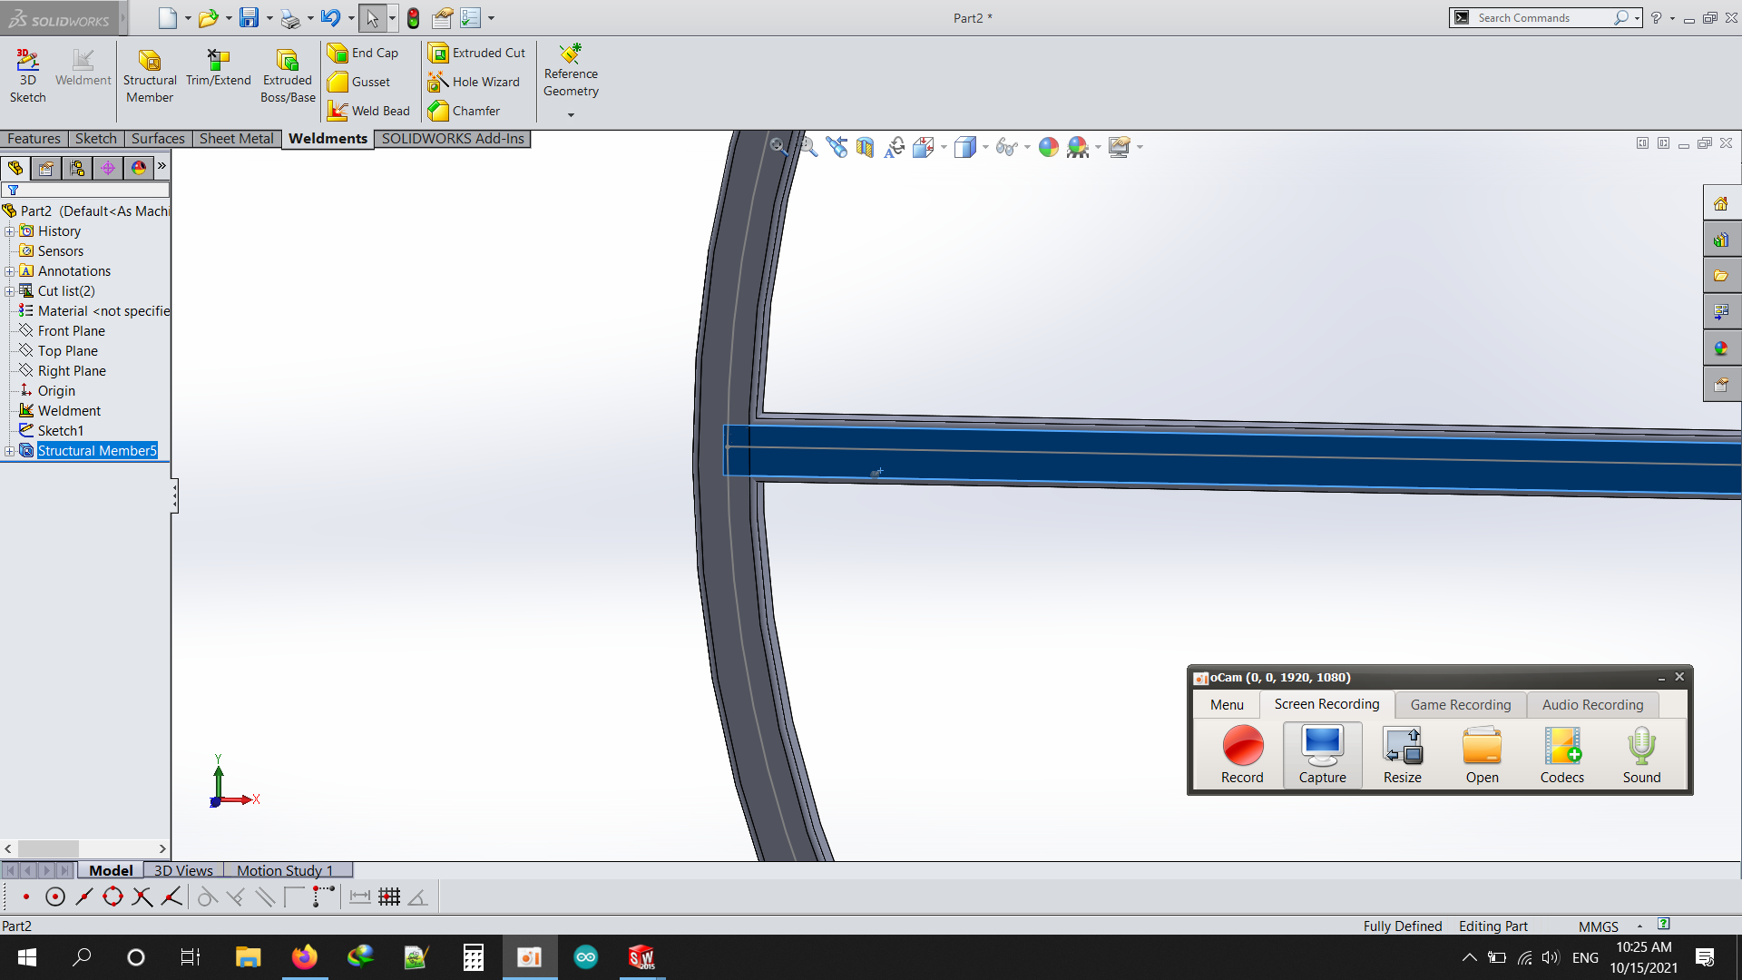The image size is (1742, 980).
Task: Click the Search Commands field
Action: [x=1542, y=18]
